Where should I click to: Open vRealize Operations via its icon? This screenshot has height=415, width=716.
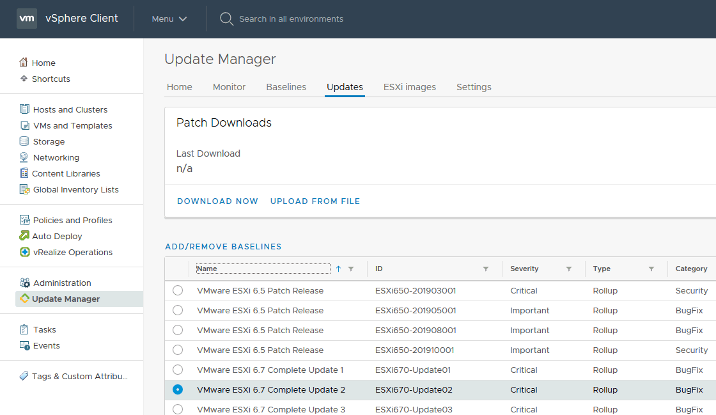(24, 252)
